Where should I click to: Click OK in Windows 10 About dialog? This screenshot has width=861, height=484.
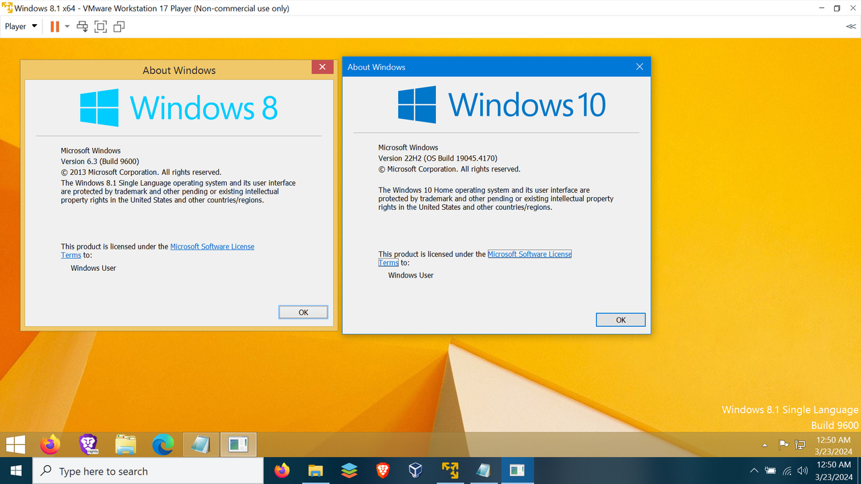point(621,320)
